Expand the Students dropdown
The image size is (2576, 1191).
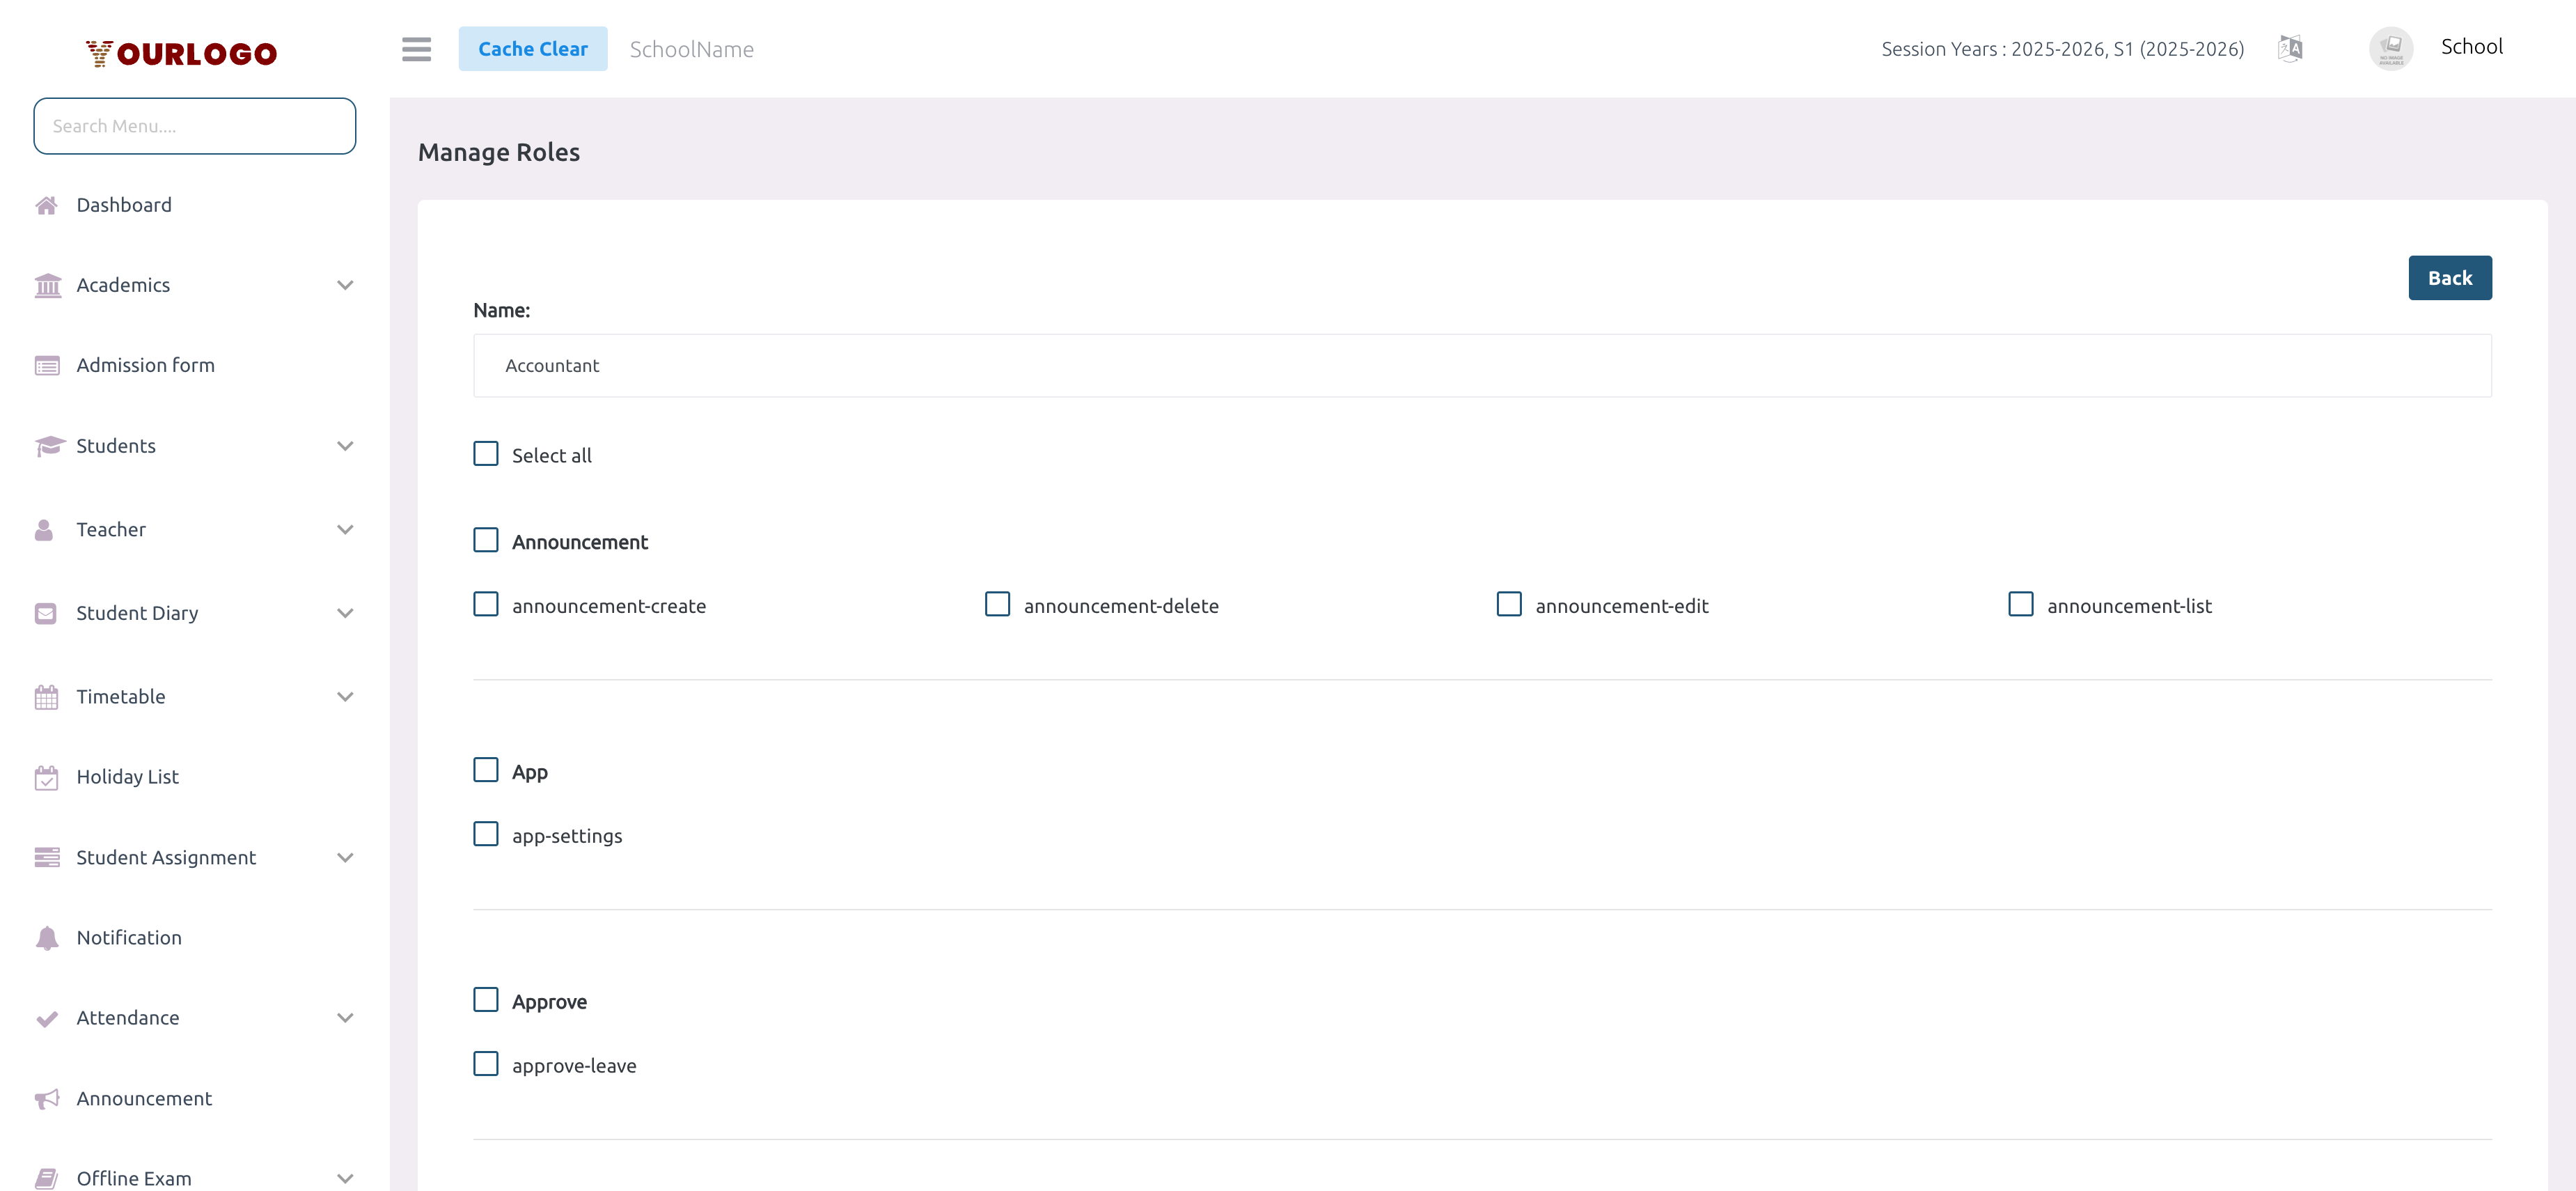click(x=345, y=446)
